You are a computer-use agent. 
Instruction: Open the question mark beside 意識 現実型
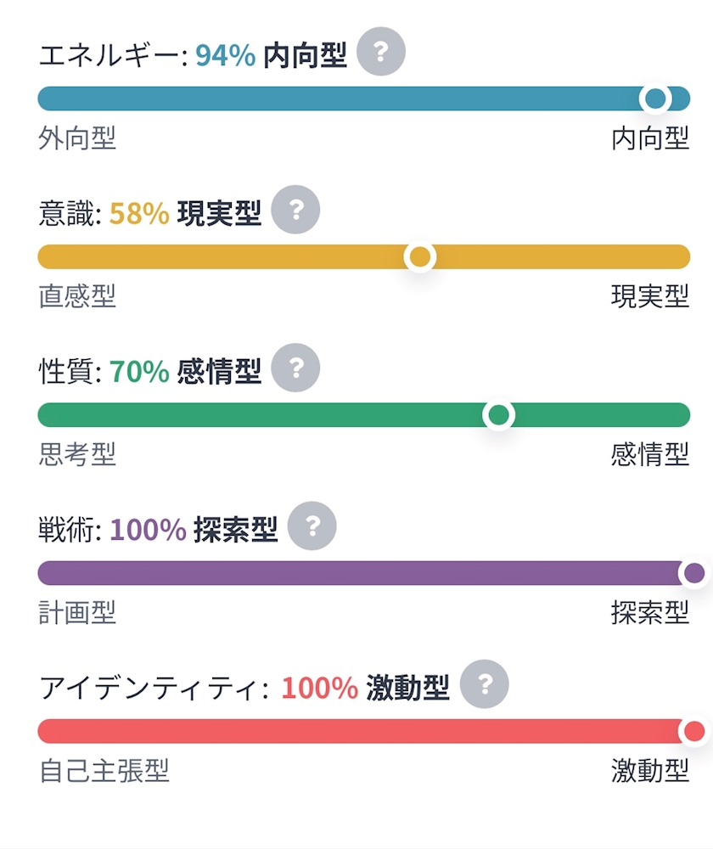pyautogui.click(x=295, y=210)
